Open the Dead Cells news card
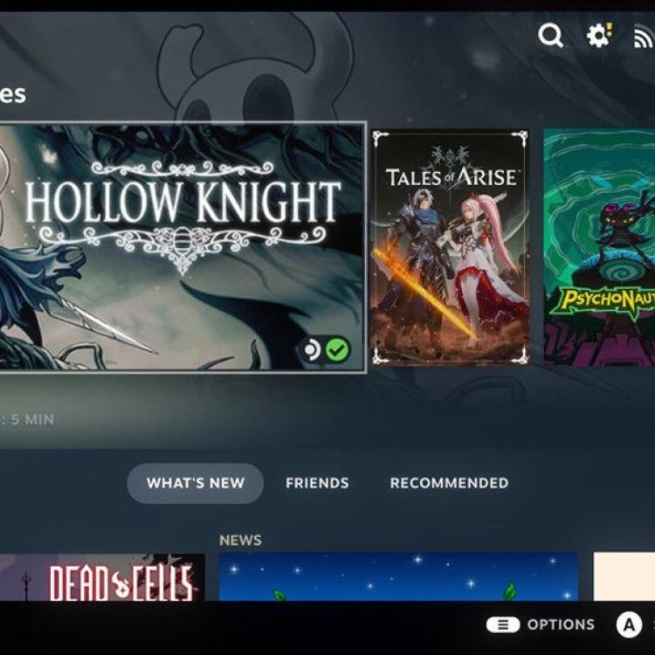The width and height of the screenshot is (655, 655). coord(102,577)
